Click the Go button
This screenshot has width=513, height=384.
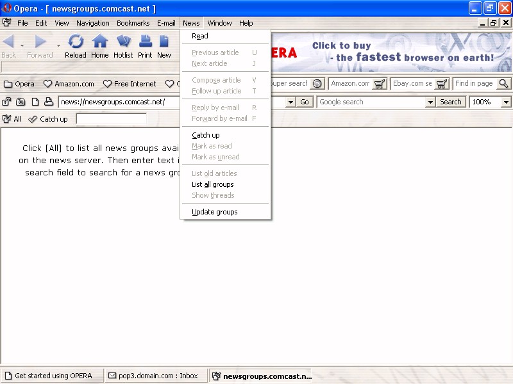coord(305,102)
